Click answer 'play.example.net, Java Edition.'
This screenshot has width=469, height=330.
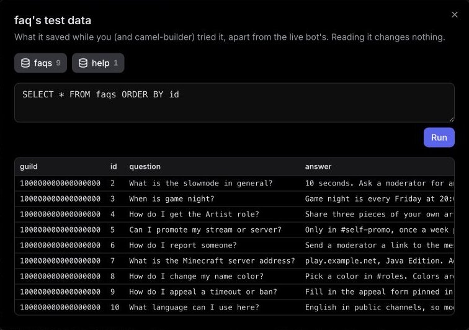click(x=379, y=261)
